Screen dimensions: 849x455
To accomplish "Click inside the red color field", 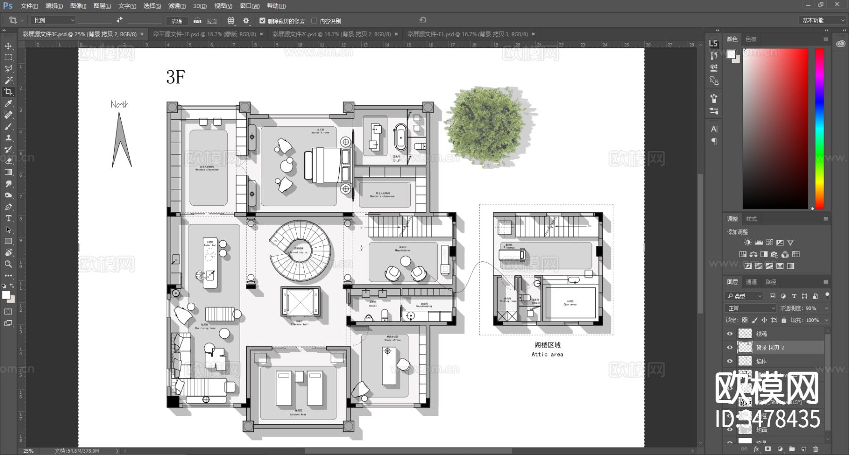I will pos(775,128).
